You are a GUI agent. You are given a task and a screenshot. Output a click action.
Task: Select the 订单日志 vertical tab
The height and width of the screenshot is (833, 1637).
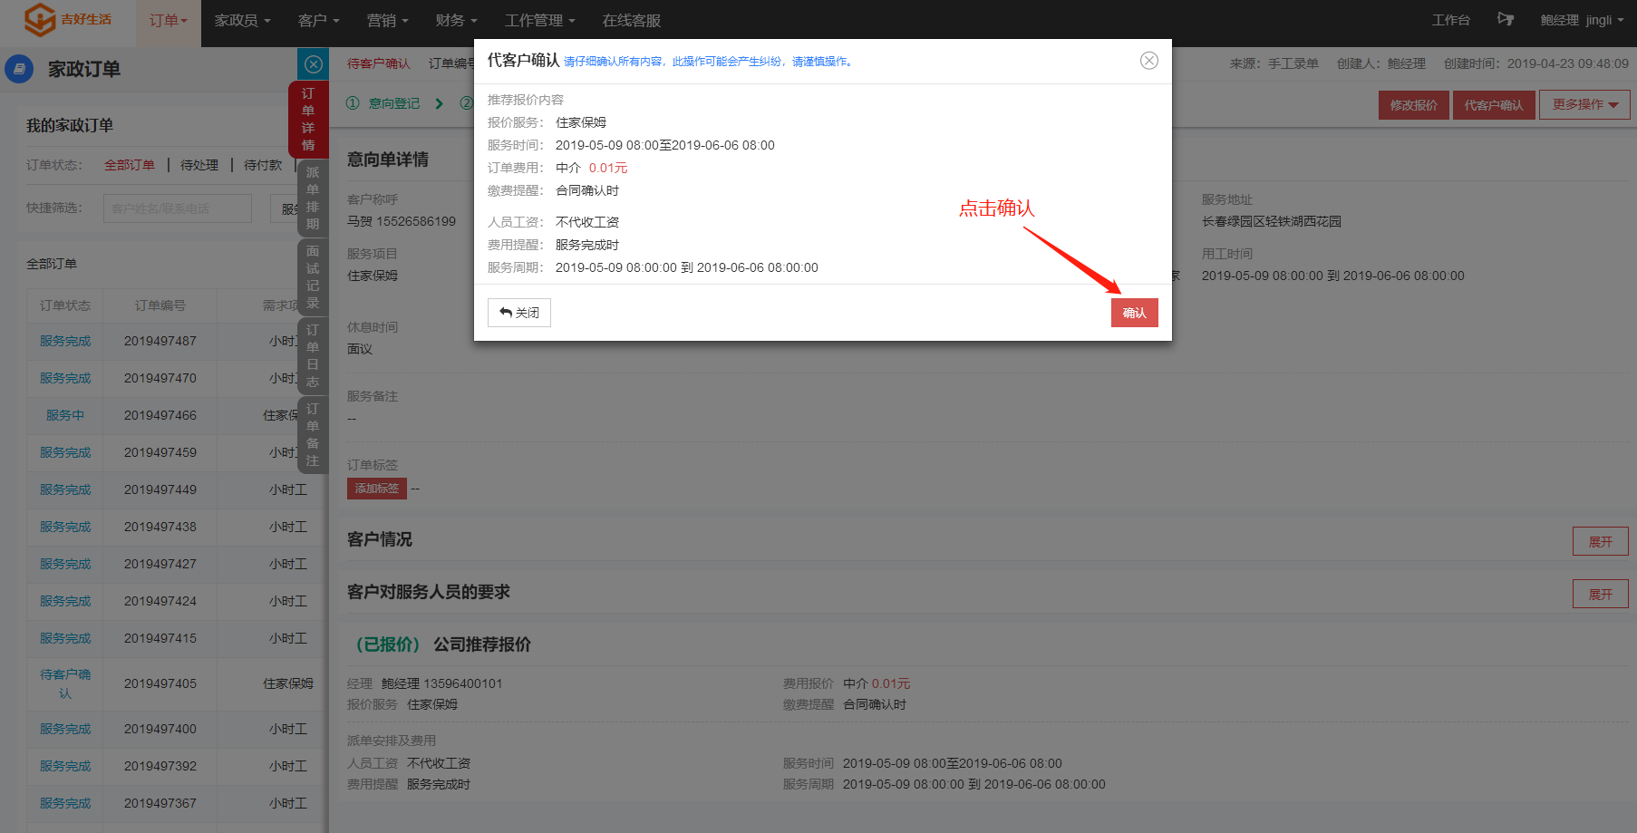[313, 355]
